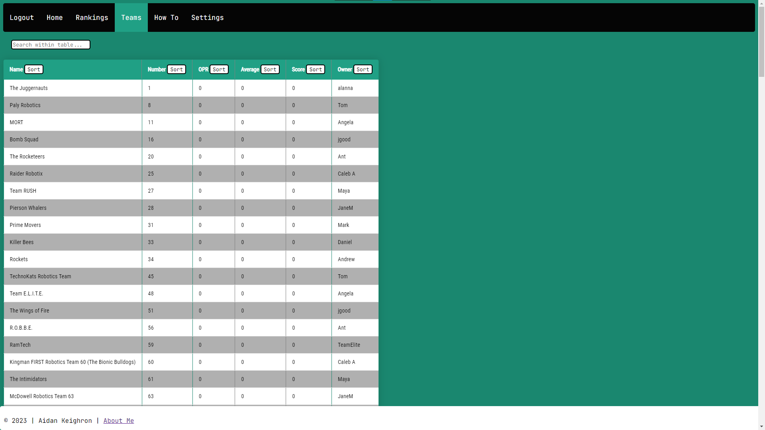
Task: Click team number 28 cell
Action: (167, 208)
